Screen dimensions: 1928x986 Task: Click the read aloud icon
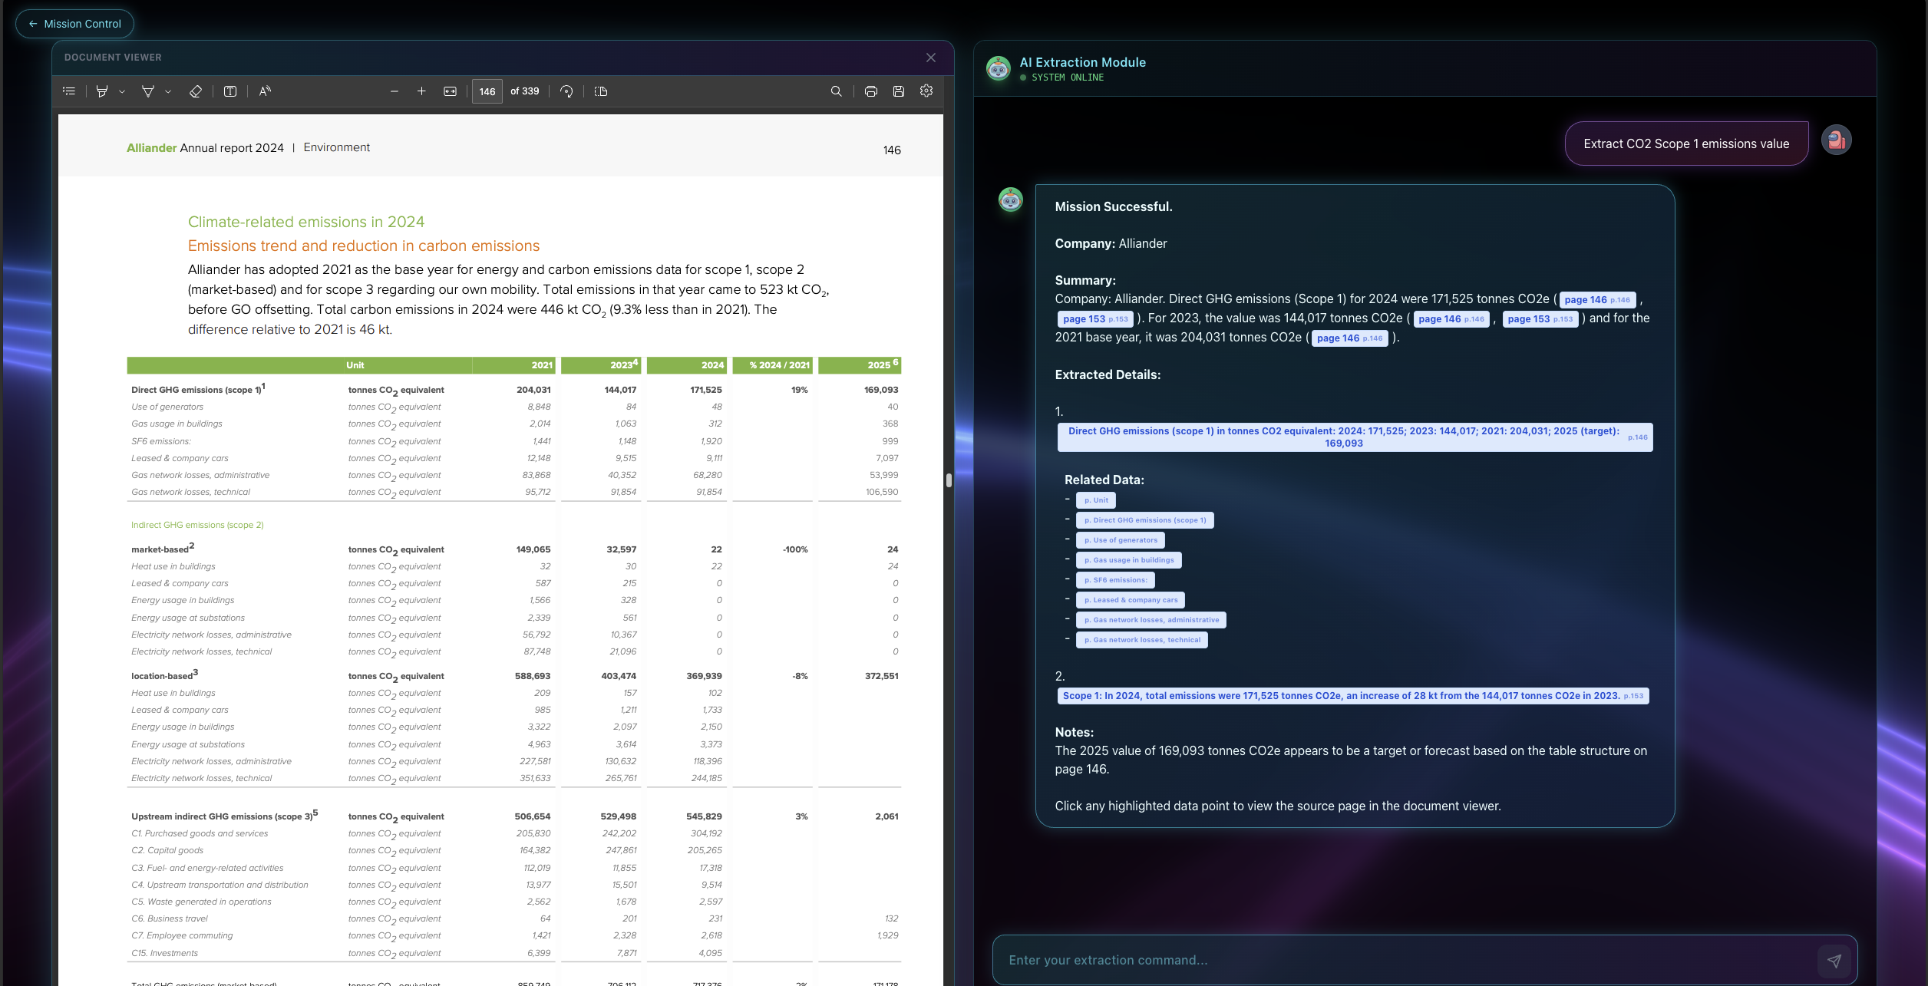pos(265,91)
